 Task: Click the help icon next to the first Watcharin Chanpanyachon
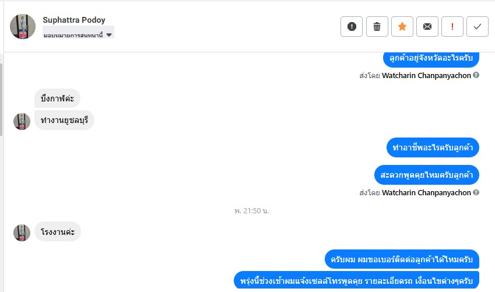pos(476,75)
